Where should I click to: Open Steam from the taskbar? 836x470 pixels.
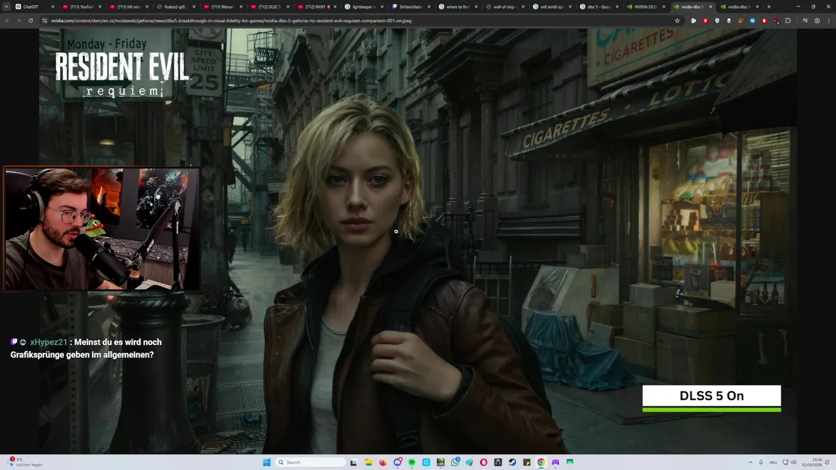pos(512,462)
